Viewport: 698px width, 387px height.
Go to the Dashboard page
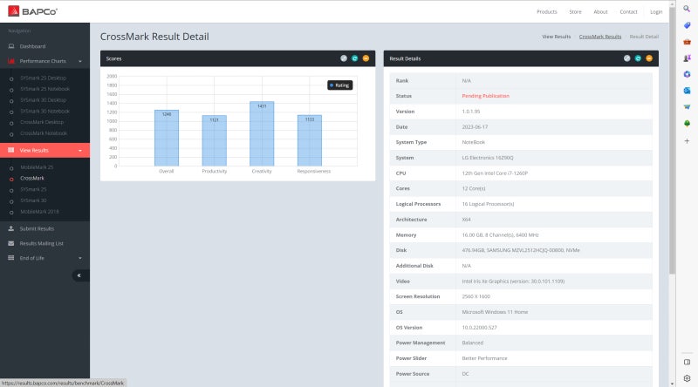click(32, 46)
